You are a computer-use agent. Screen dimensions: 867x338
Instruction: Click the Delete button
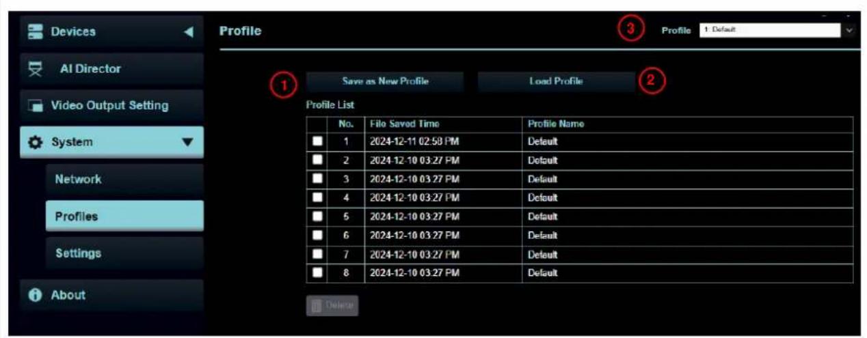click(x=332, y=305)
